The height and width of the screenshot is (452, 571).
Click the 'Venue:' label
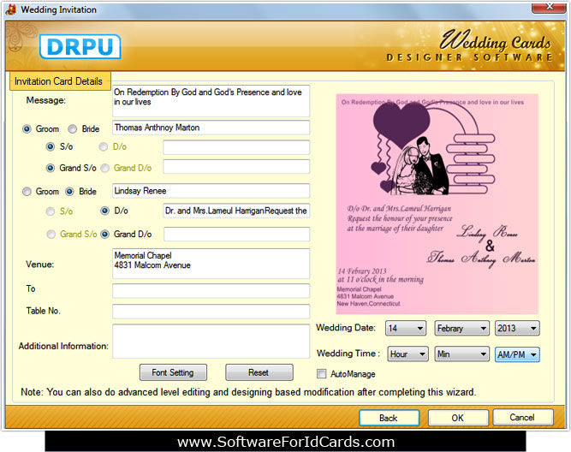click(x=39, y=265)
